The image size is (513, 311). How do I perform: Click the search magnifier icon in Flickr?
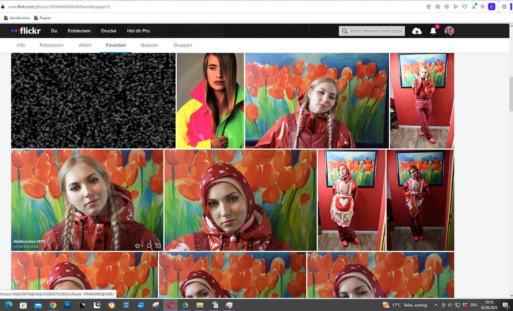(x=345, y=31)
